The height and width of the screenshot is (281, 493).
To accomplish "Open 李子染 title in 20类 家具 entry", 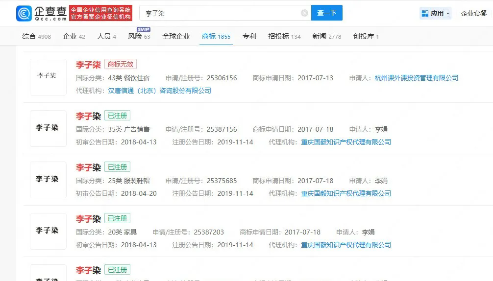I will 88,219.
